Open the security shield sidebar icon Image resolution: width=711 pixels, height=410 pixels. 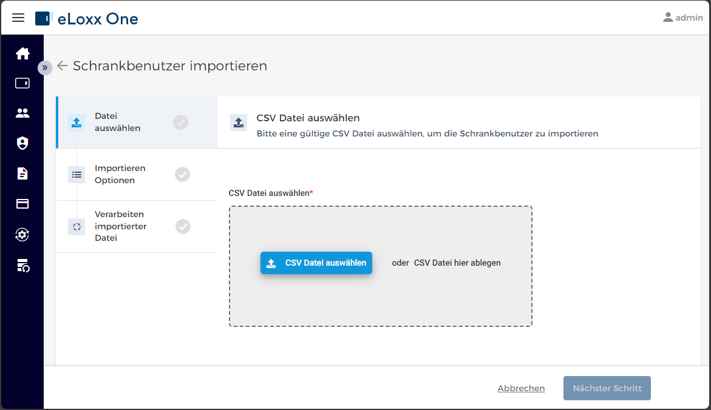tap(22, 143)
